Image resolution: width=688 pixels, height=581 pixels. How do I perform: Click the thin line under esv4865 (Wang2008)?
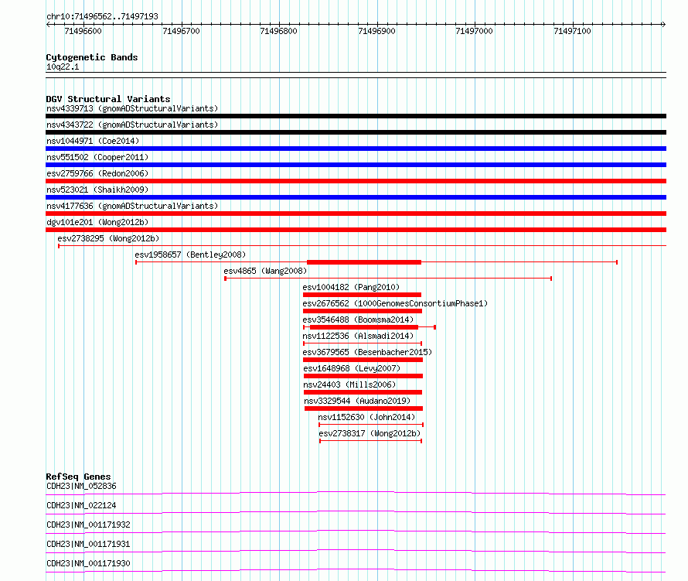388,279
